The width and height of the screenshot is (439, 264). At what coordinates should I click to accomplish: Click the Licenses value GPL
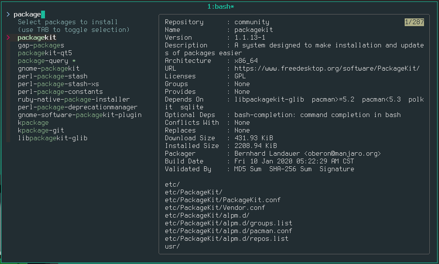click(x=240, y=76)
